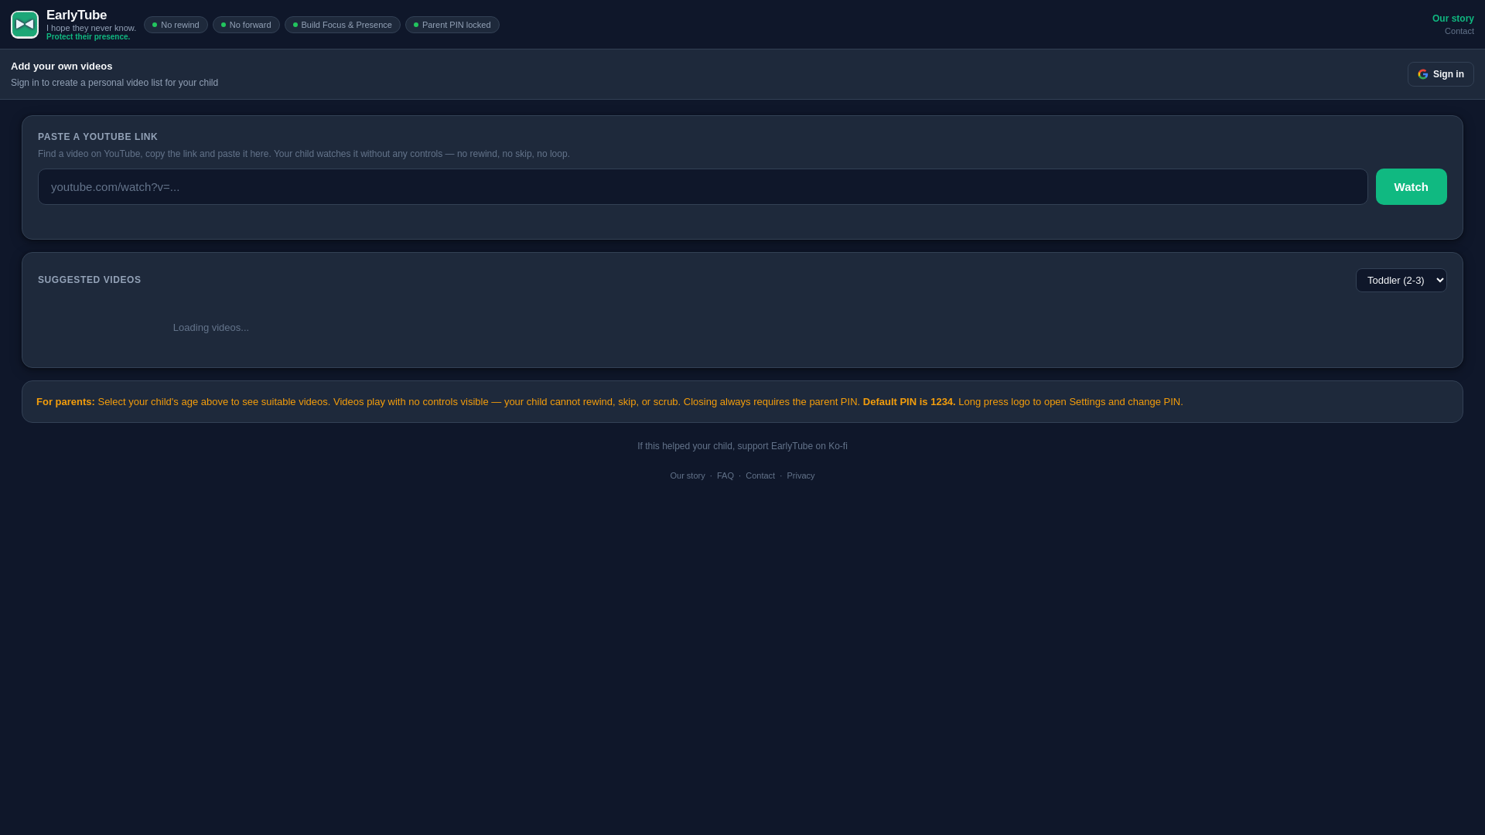Click 'Add your own videos' heading

pyautogui.click(x=61, y=66)
